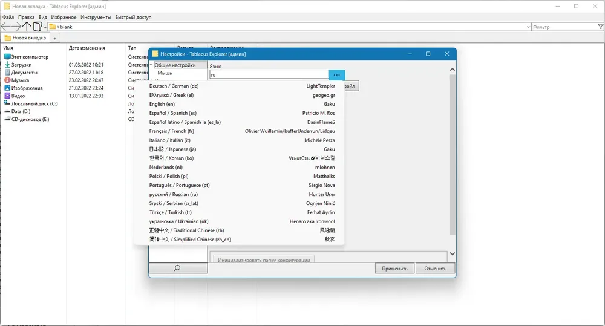Open the Favorites menu
Viewport: 605px width, 326px height.
point(64,17)
